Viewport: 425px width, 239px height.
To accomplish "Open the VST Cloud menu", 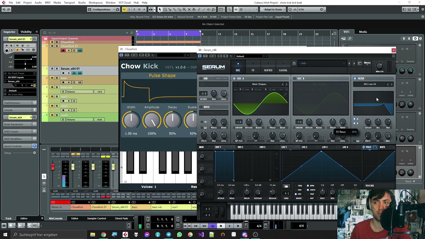I will [x=125, y=3].
